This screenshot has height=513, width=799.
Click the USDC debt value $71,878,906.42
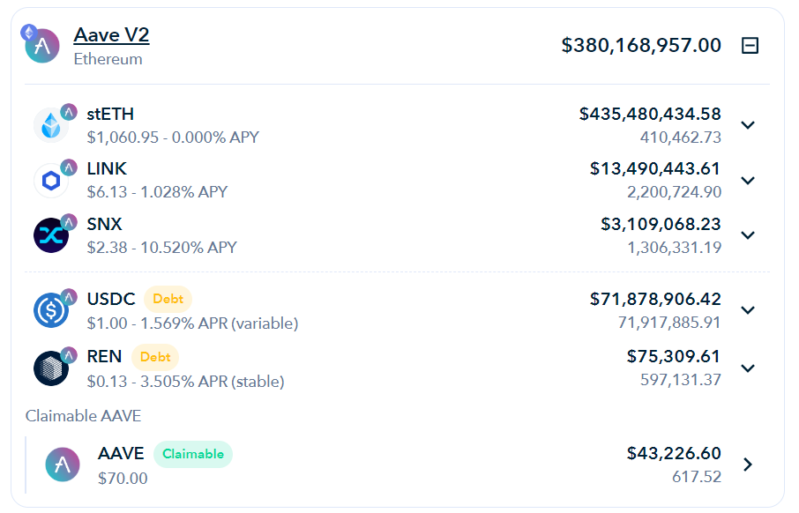click(655, 299)
